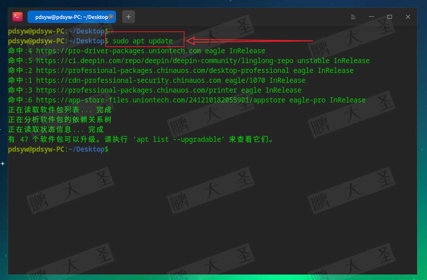Viewport: 427px width, 280px height.
Task: Click the last empty pdsyw@pdsyw-PC prompt line
Action: point(58,149)
